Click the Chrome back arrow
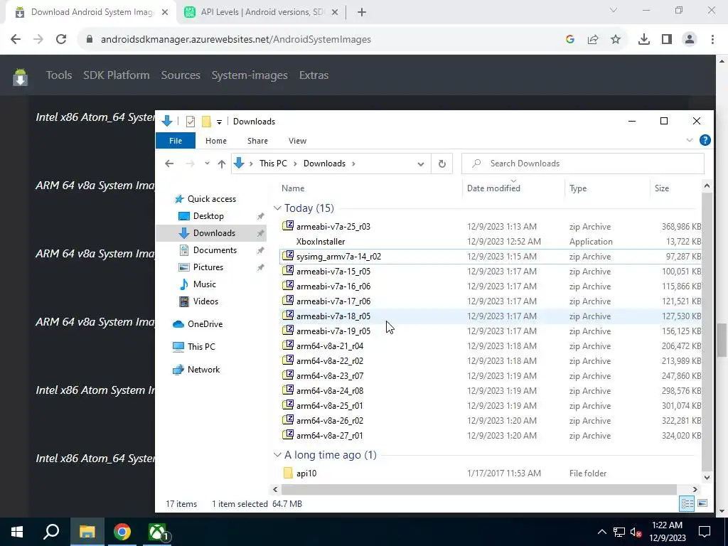Image resolution: width=728 pixels, height=546 pixels. point(16,40)
